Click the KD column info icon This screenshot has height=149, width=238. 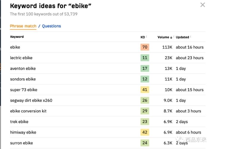point(146,36)
